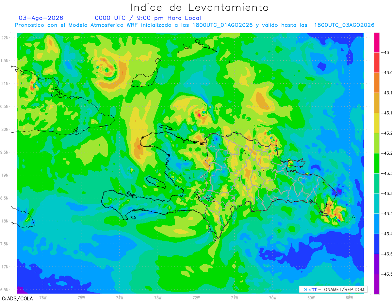Click the '-43.0' legend value

pyautogui.click(x=386, y=73)
